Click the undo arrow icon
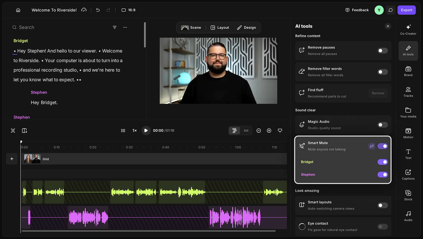Screen dimensions: 423x239 (x=98, y=10)
